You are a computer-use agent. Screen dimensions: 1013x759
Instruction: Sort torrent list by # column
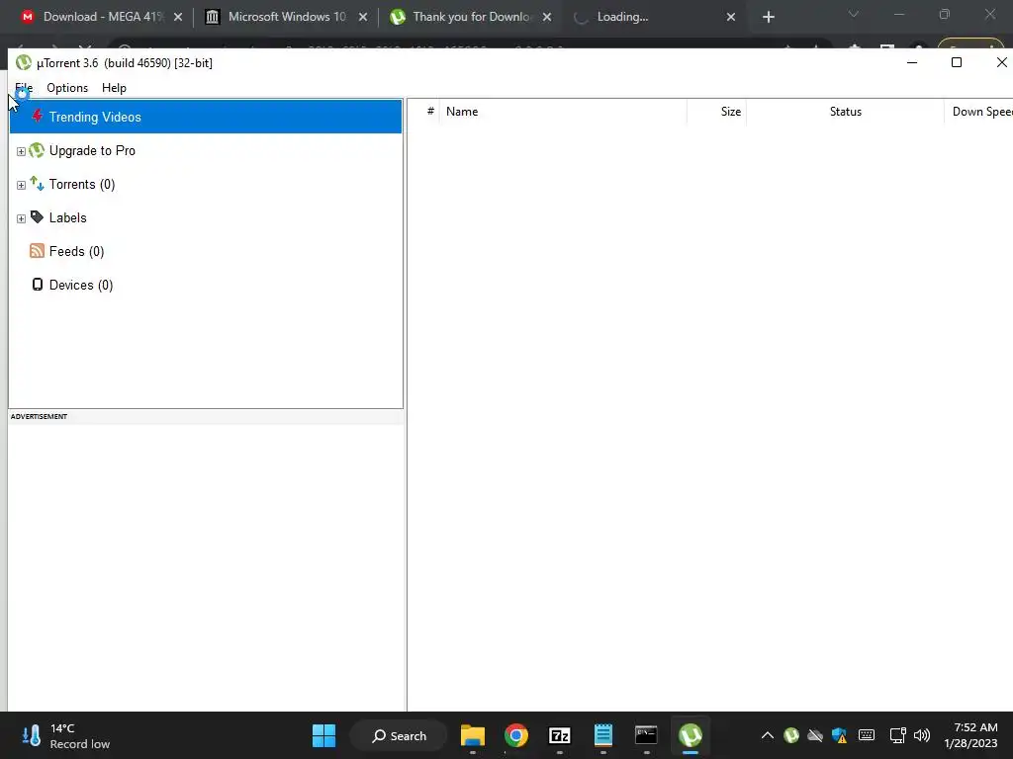[x=429, y=112]
